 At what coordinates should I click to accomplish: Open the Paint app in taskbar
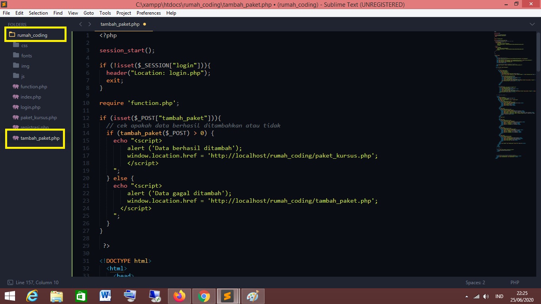pyautogui.click(x=252, y=296)
